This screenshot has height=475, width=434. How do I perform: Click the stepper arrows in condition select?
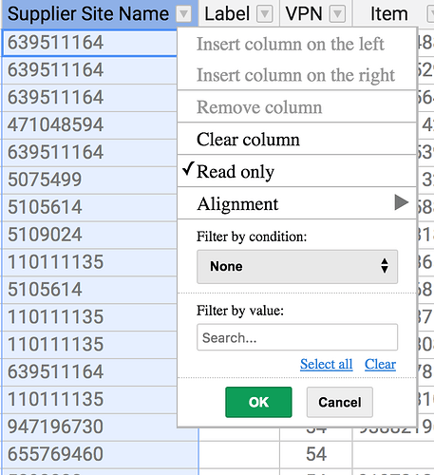385,266
